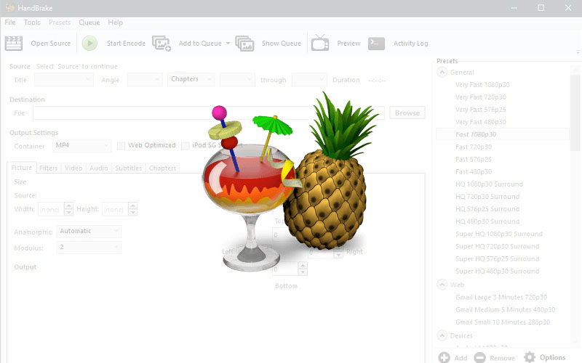Screen dimensions: 582x363
Task: Click the Add preset plus icon
Action: [444, 357]
